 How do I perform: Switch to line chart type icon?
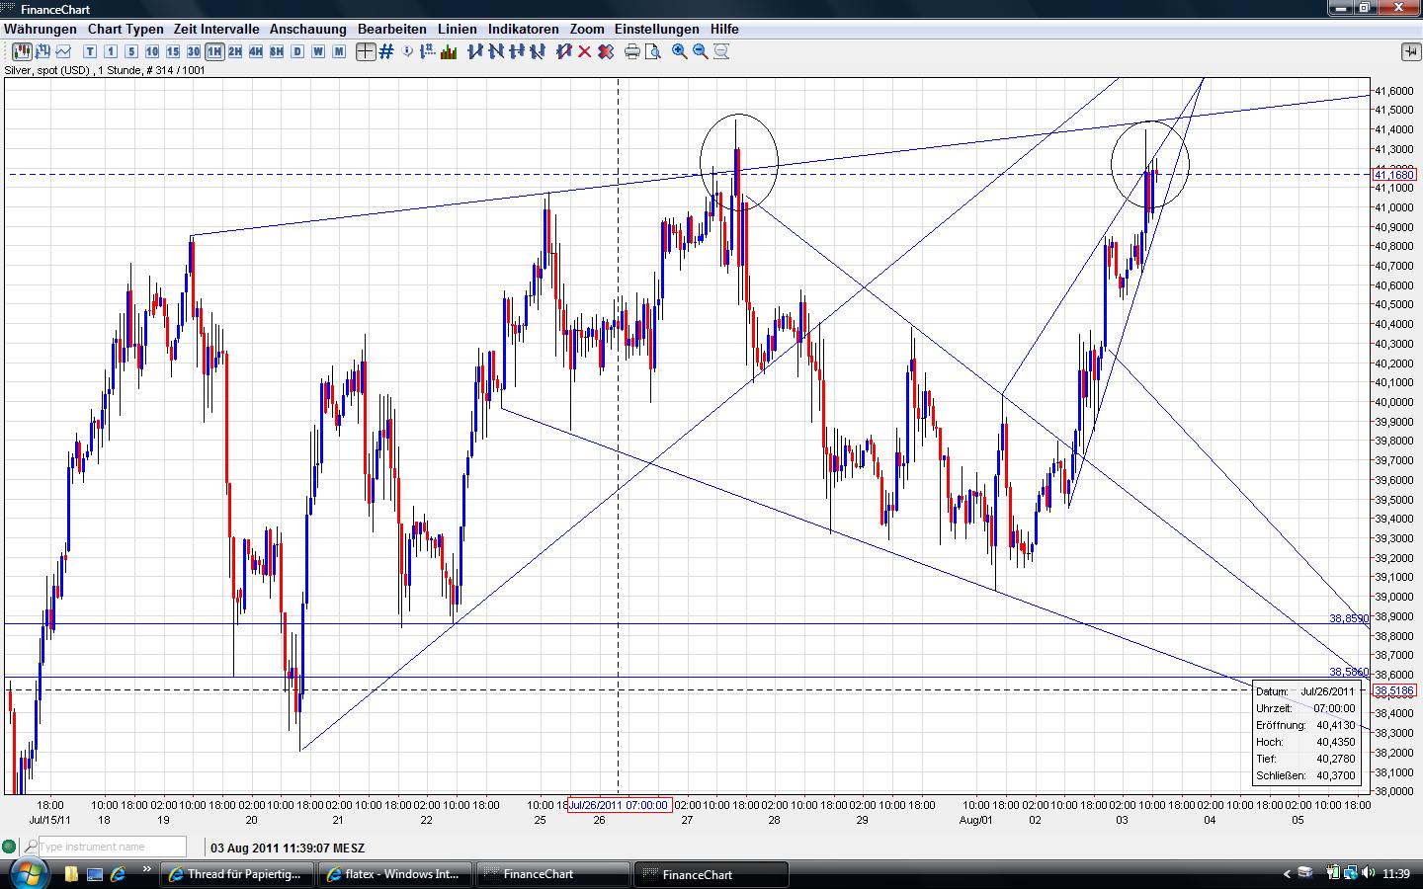[x=63, y=51]
